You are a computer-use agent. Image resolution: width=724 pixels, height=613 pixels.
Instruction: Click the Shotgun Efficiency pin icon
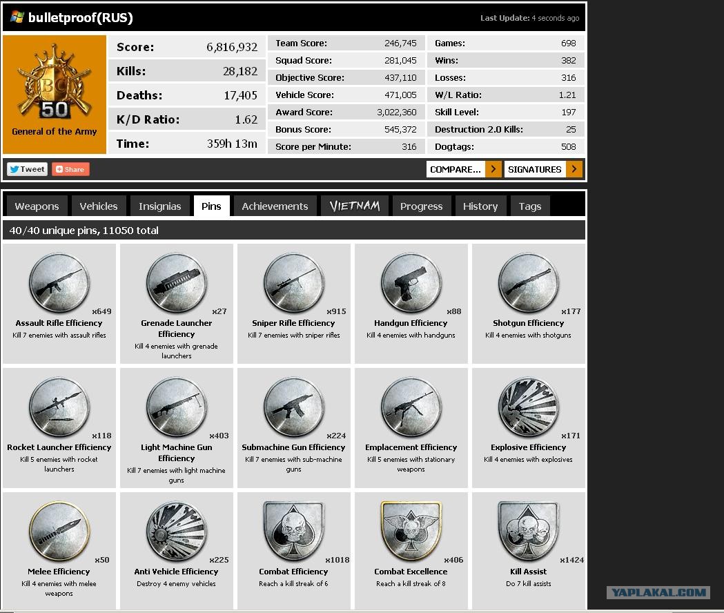click(x=528, y=283)
